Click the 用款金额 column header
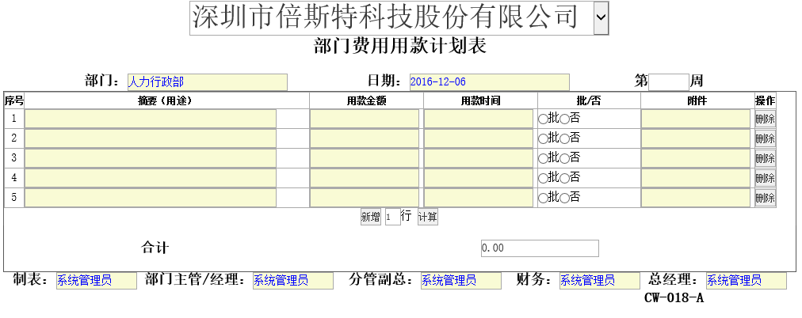The width and height of the screenshot is (802, 318). tap(366, 101)
